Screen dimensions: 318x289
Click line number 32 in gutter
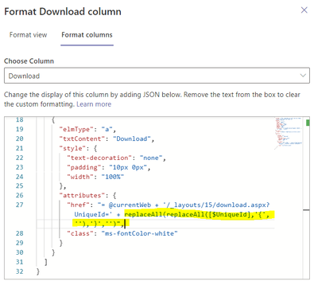point(20,271)
